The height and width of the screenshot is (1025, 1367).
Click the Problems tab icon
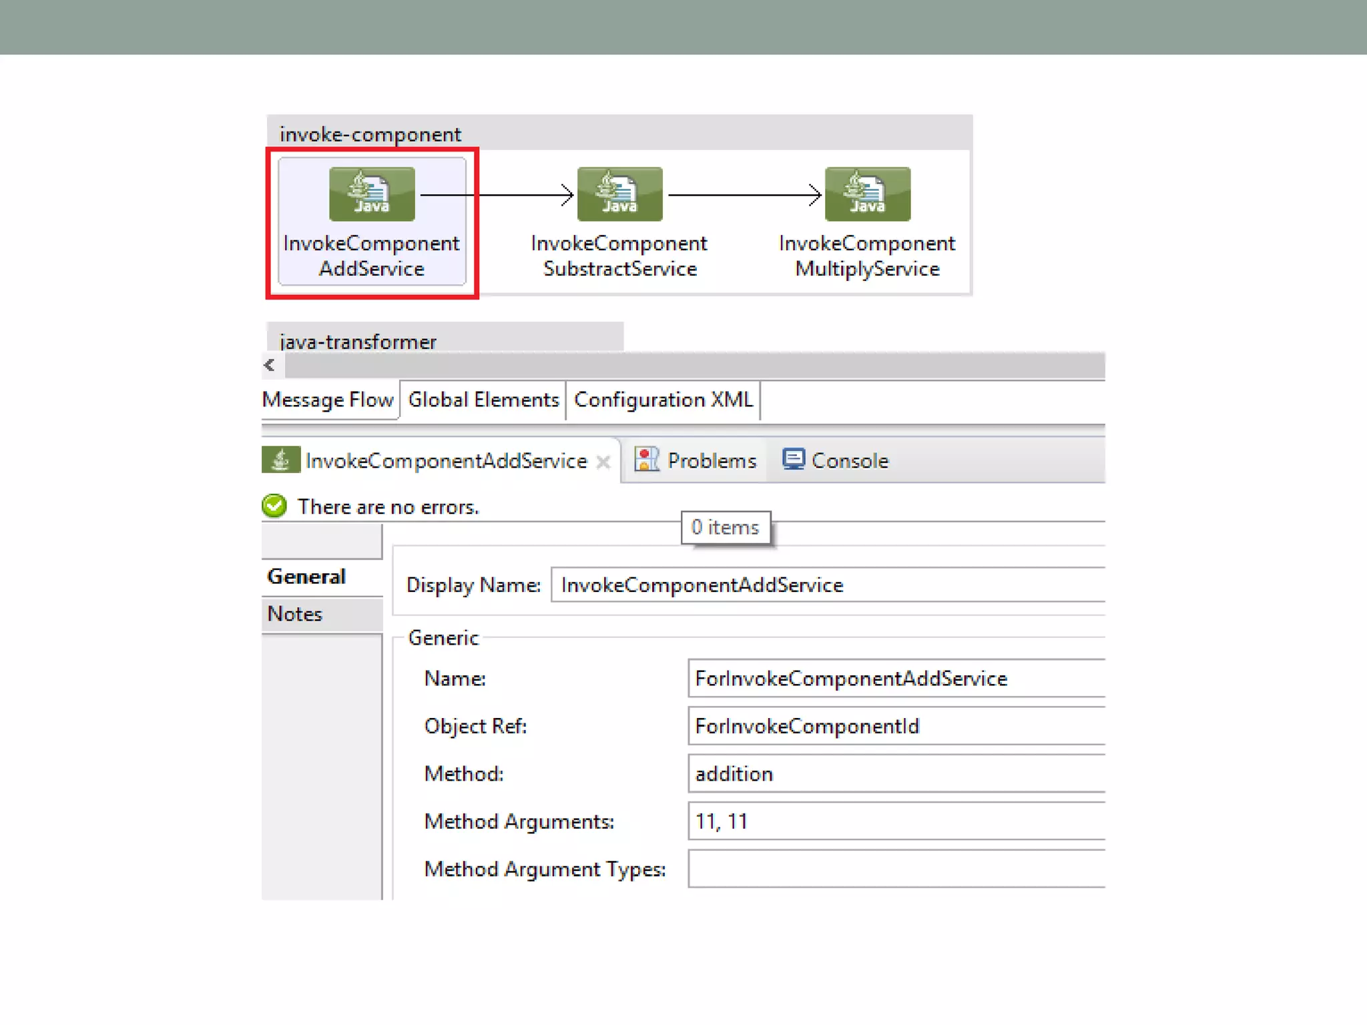pos(646,460)
